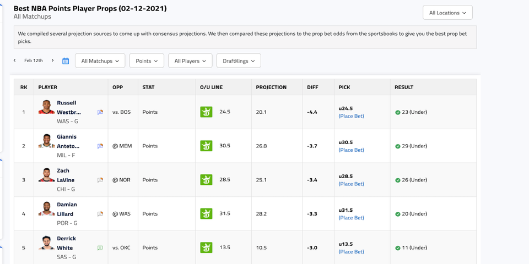Image resolution: width=529 pixels, height=264 pixels.
Task: Open Damian Lillard player link
Action: pyautogui.click(x=67, y=209)
